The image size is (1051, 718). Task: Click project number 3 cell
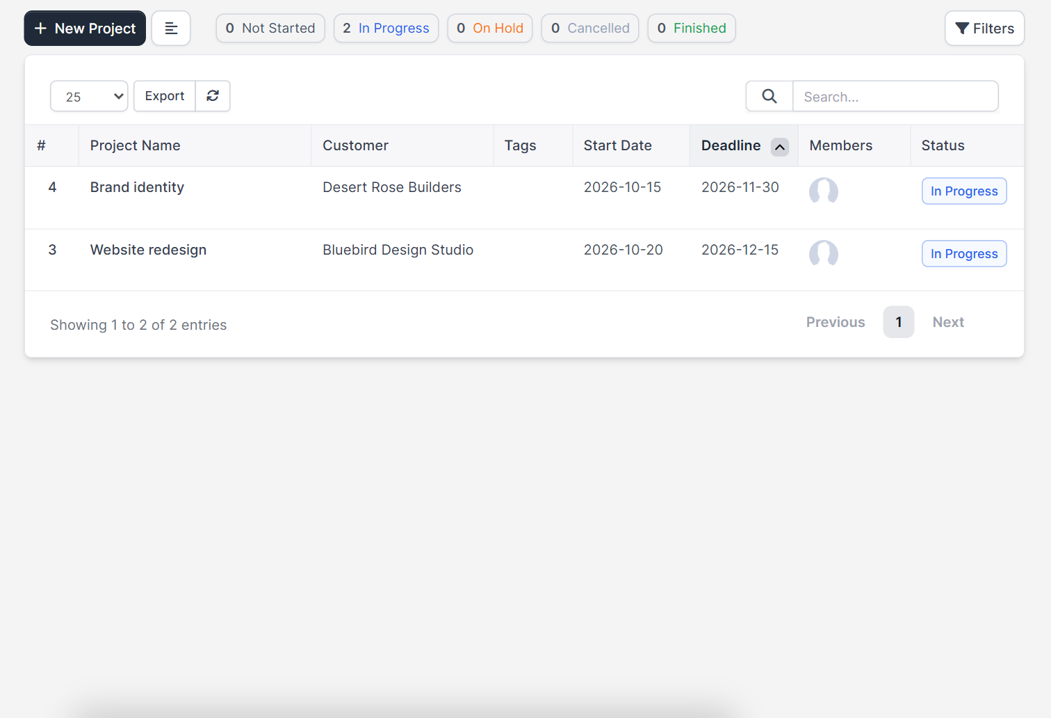[x=52, y=250]
